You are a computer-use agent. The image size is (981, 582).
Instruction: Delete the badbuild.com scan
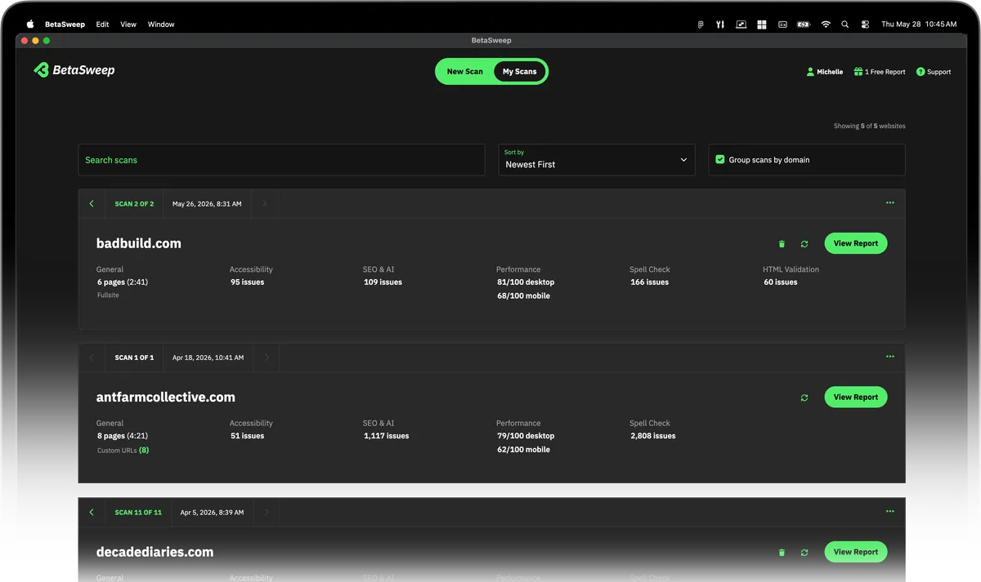coord(782,244)
